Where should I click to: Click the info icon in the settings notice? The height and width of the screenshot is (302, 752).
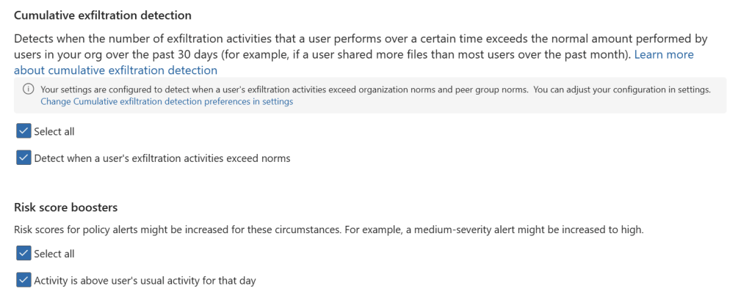point(29,89)
